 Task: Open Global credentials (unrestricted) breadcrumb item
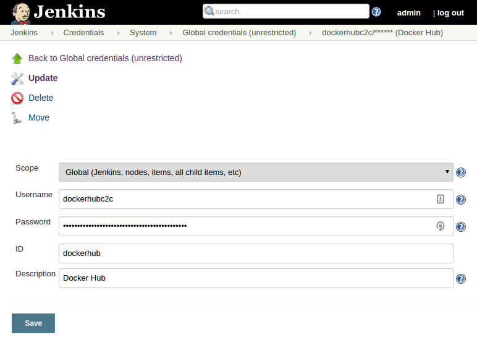pos(238,33)
